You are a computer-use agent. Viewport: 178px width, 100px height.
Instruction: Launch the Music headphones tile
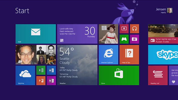coord(135,29)
